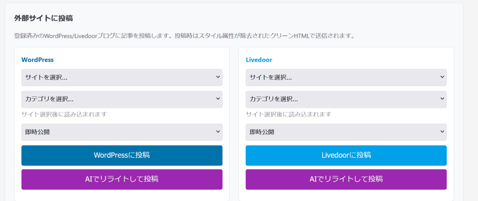This screenshot has height=201, width=478.
Task: Open Livedoor 即時公開 publish timing dropdown
Action: point(345,132)
